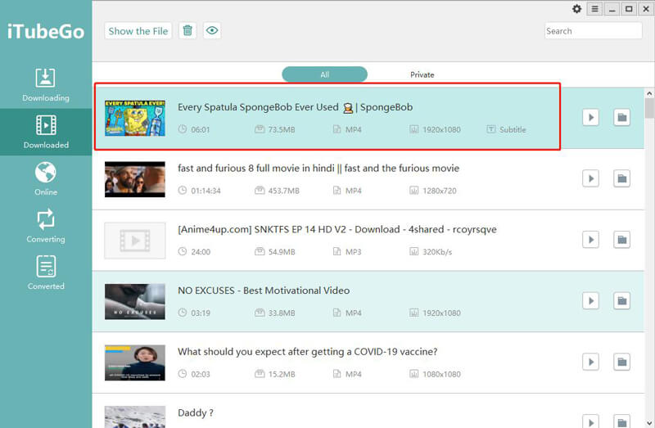Open folder for COVID-19 vaccine video
Image resolution: width=655 pixels, height=428 pixels.
pyautogui.click(x=621, y=362)
